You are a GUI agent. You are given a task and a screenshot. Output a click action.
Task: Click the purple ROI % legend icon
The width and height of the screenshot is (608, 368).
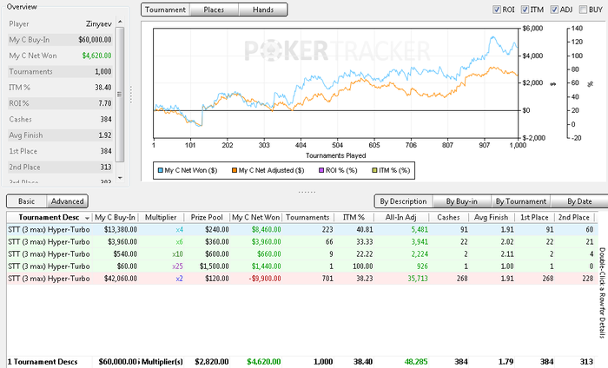pos(322,170)
